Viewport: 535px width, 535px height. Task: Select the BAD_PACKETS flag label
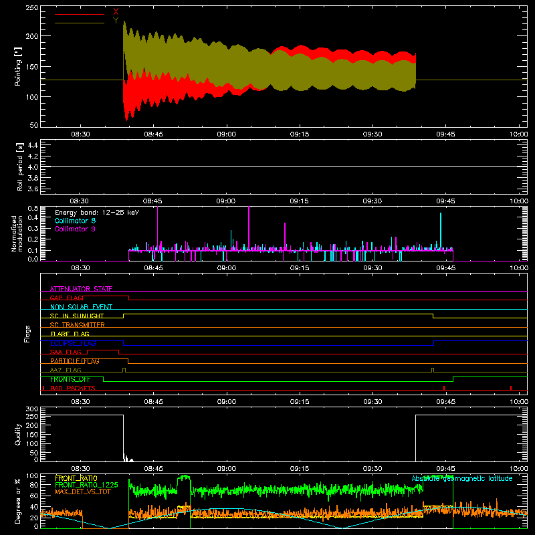[x=73, y=388]
